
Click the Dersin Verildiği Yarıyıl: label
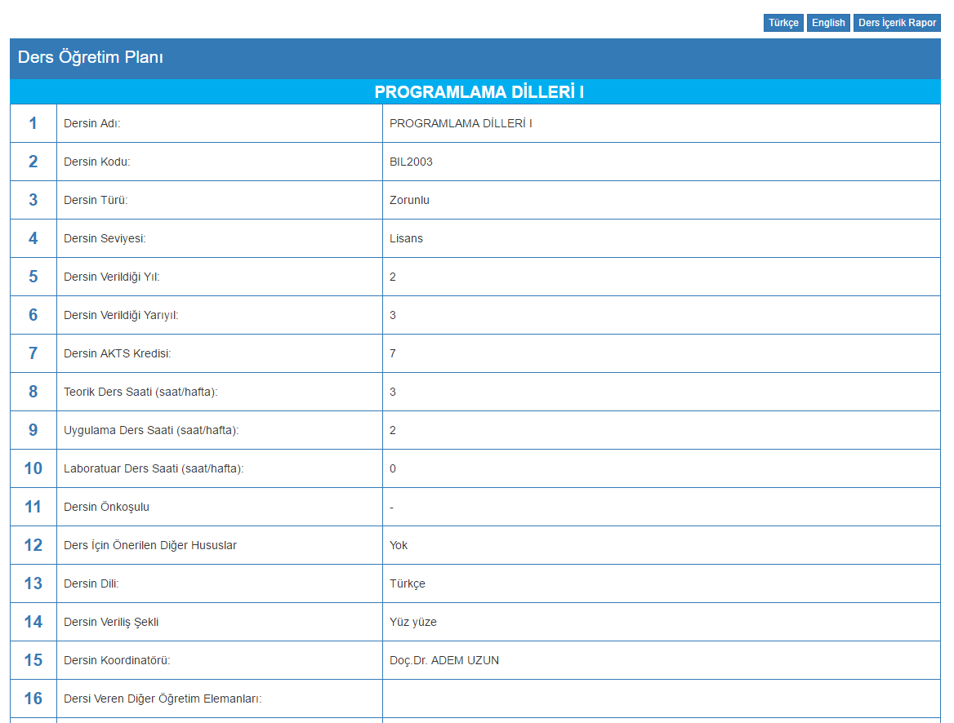click(121, 315)
